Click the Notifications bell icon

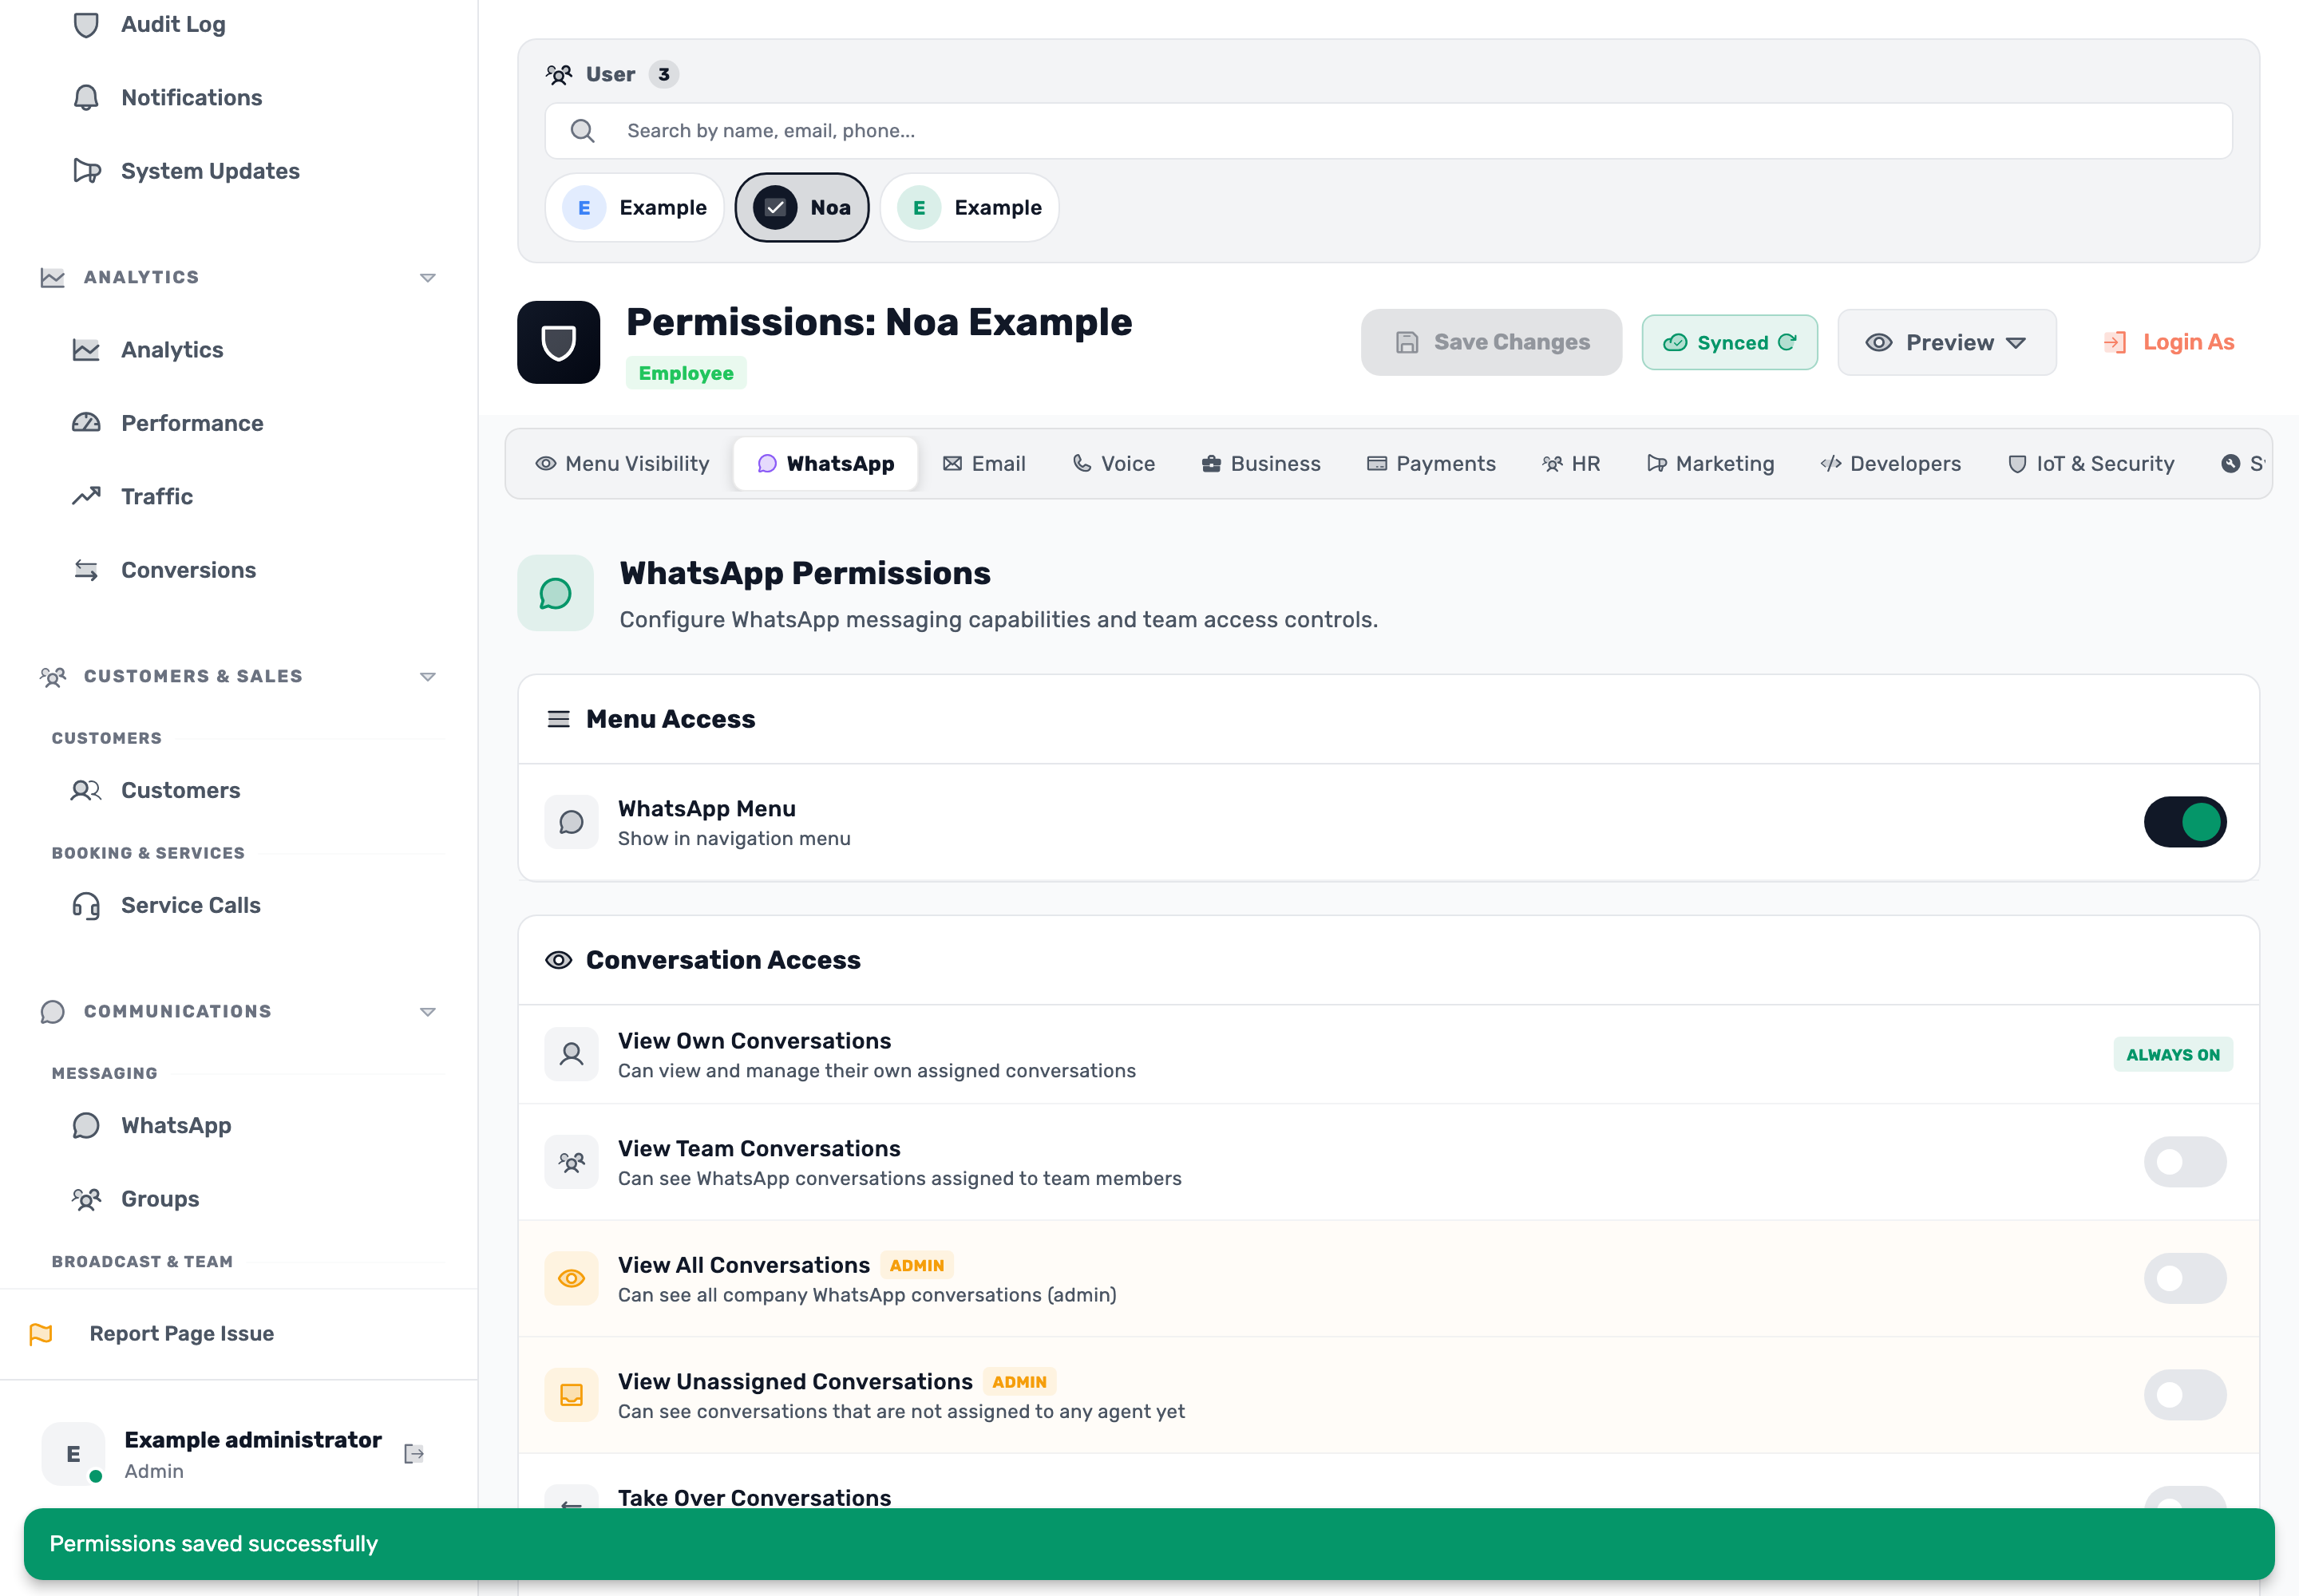[86, 97]
